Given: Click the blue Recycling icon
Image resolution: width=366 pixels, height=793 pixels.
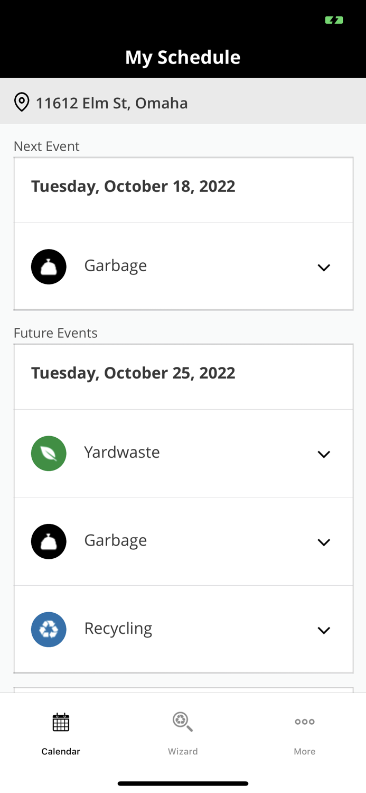Looking at the screenshot, I should (49, 629).
